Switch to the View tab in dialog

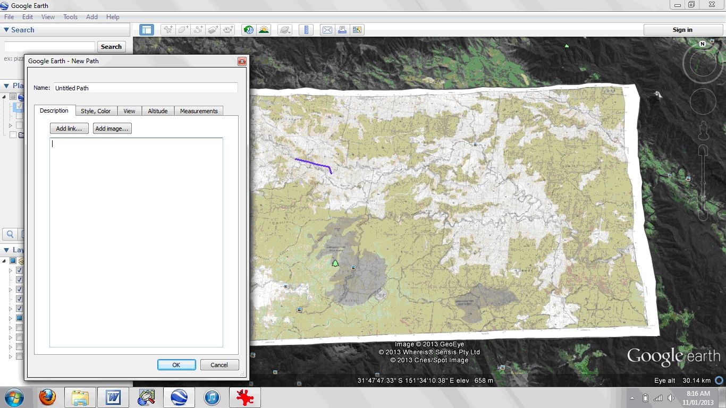point(129,111)
